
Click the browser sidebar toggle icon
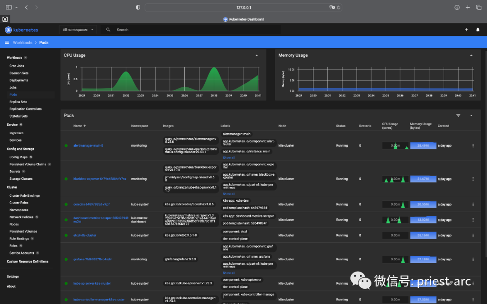(x=9, y=8)
